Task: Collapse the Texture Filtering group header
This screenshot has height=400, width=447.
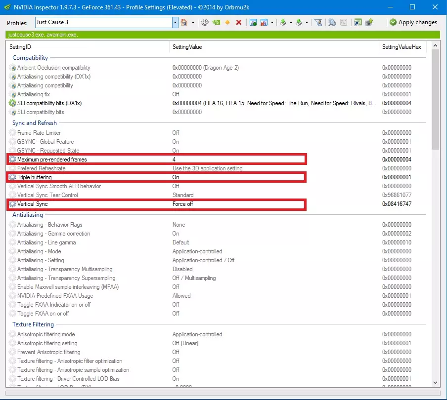Action: (33, 324)
